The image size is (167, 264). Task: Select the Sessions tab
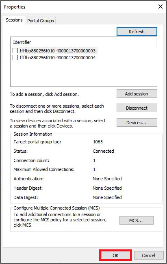coord(14,20)
